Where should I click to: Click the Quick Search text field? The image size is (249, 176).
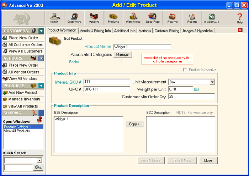[x=18, y=167]
